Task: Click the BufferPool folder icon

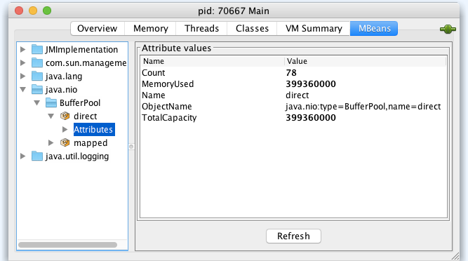Action: tap(51, 102)
